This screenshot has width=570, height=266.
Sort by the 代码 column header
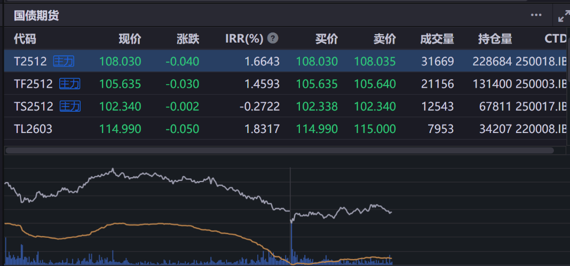25,38
